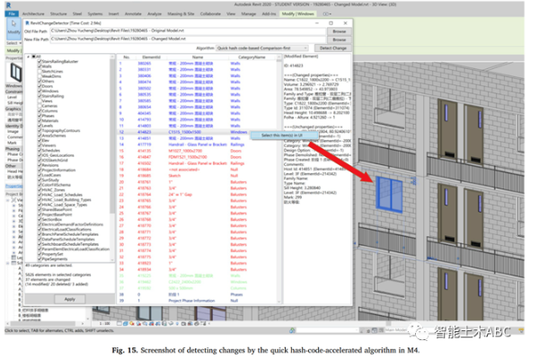Open the File tab
539x359 pixels.
12,13
